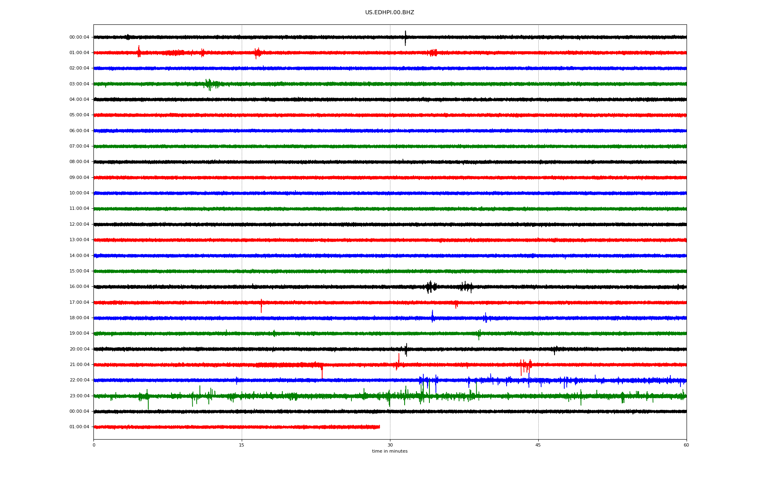Click the 00:00:04 label at top
Image resolution: width=780 pixels, height=488 pixels.
[79, 37]
